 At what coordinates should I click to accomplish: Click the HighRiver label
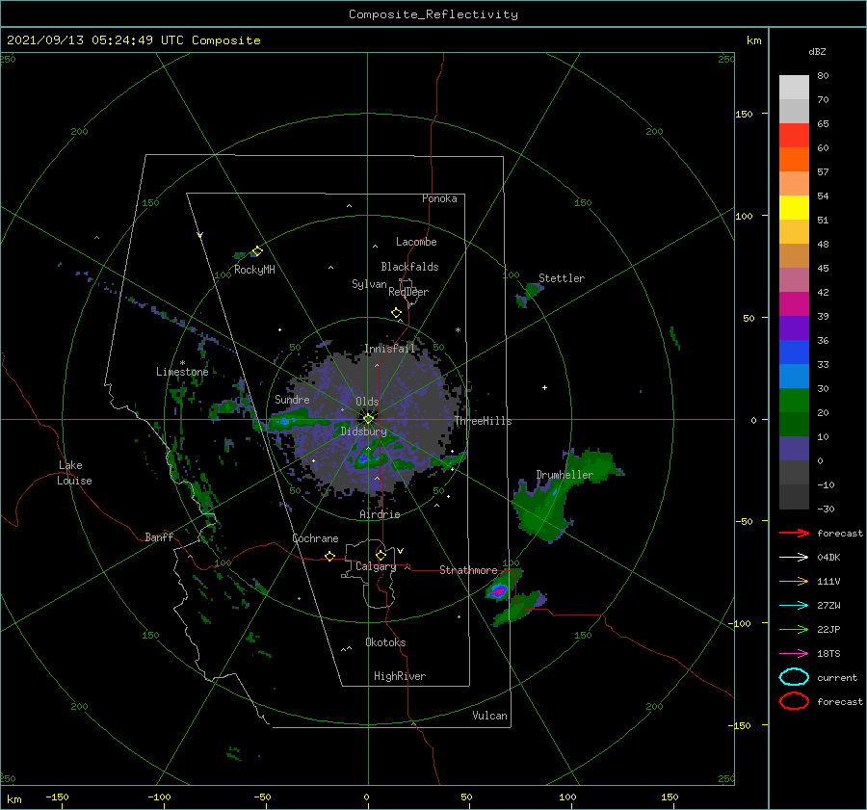(x=400, y=676)
